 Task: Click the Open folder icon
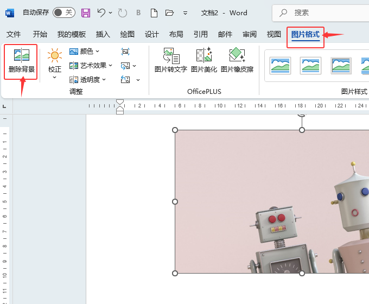tap(169, 12)
